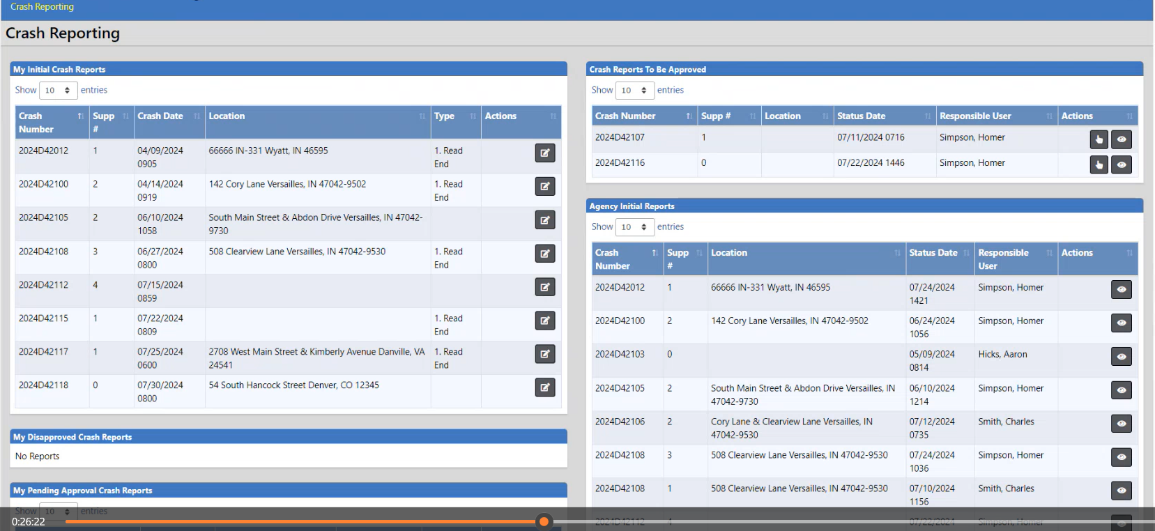
Task: Edit the 2024D42112 crash report
Action: click(x=544, y=287)
